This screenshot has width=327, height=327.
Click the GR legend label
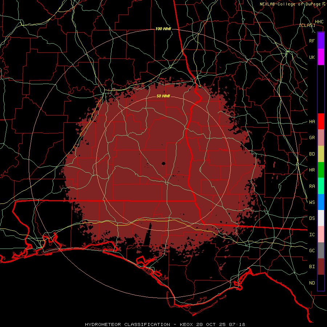click(312, 138)
